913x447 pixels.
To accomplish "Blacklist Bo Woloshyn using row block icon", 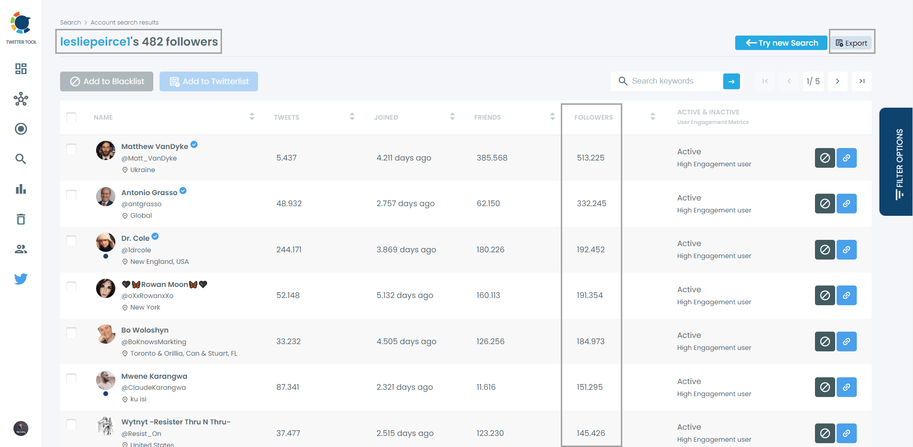I will pos(825,341).
